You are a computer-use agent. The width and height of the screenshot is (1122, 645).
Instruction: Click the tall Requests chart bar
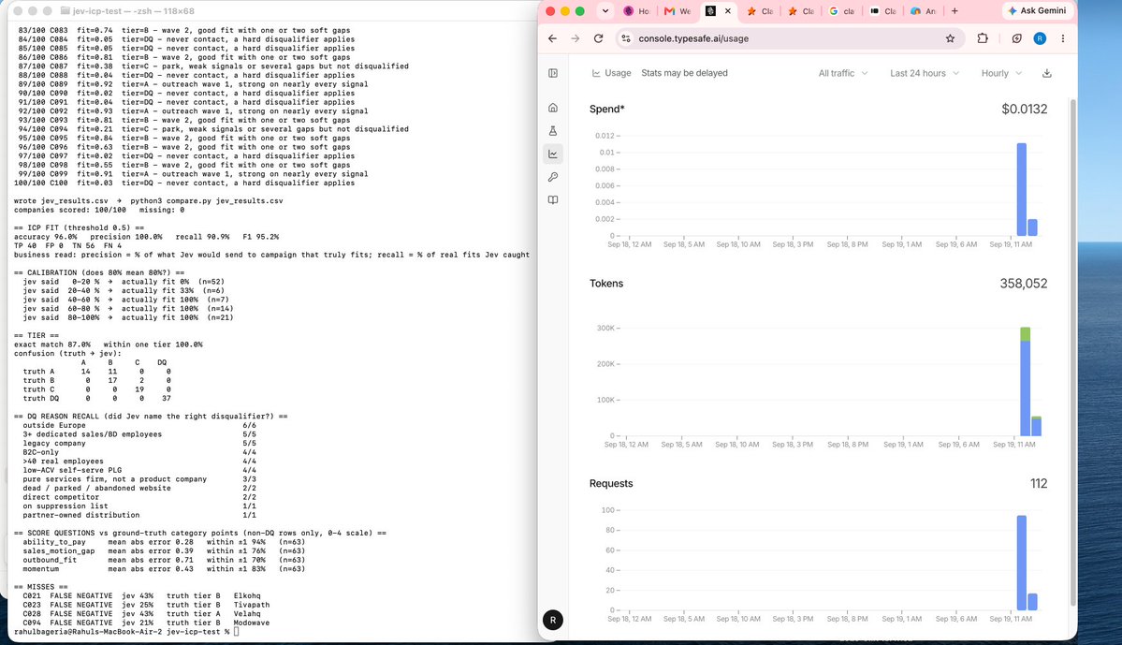pos(1022,563)
